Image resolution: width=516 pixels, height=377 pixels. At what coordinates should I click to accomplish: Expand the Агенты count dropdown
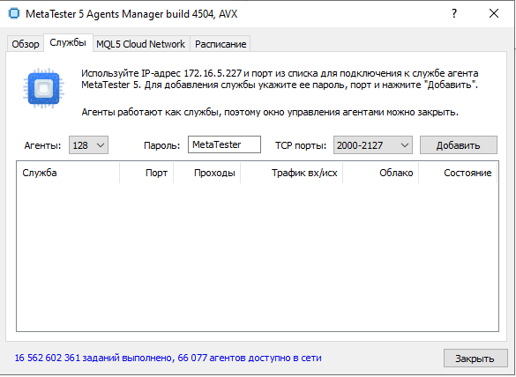(x=88, y=145)
